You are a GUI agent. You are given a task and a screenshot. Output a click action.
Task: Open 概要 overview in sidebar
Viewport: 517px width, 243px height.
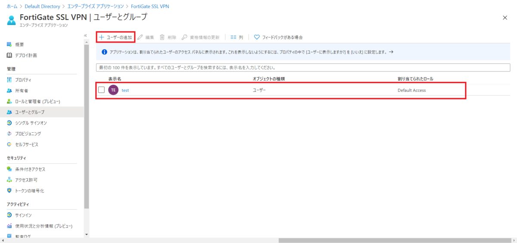(x=19, y=45)
